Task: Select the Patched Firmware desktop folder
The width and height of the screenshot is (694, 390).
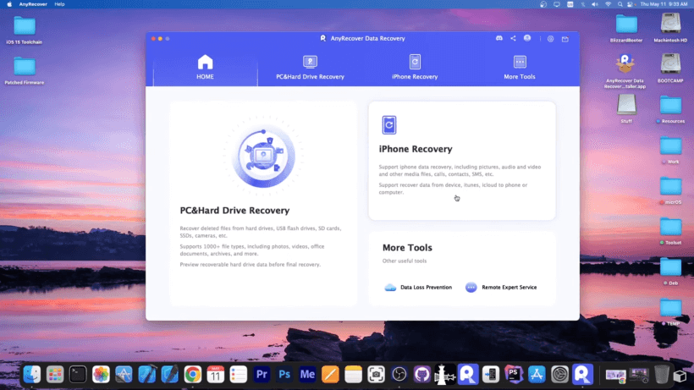Action: 25,70
